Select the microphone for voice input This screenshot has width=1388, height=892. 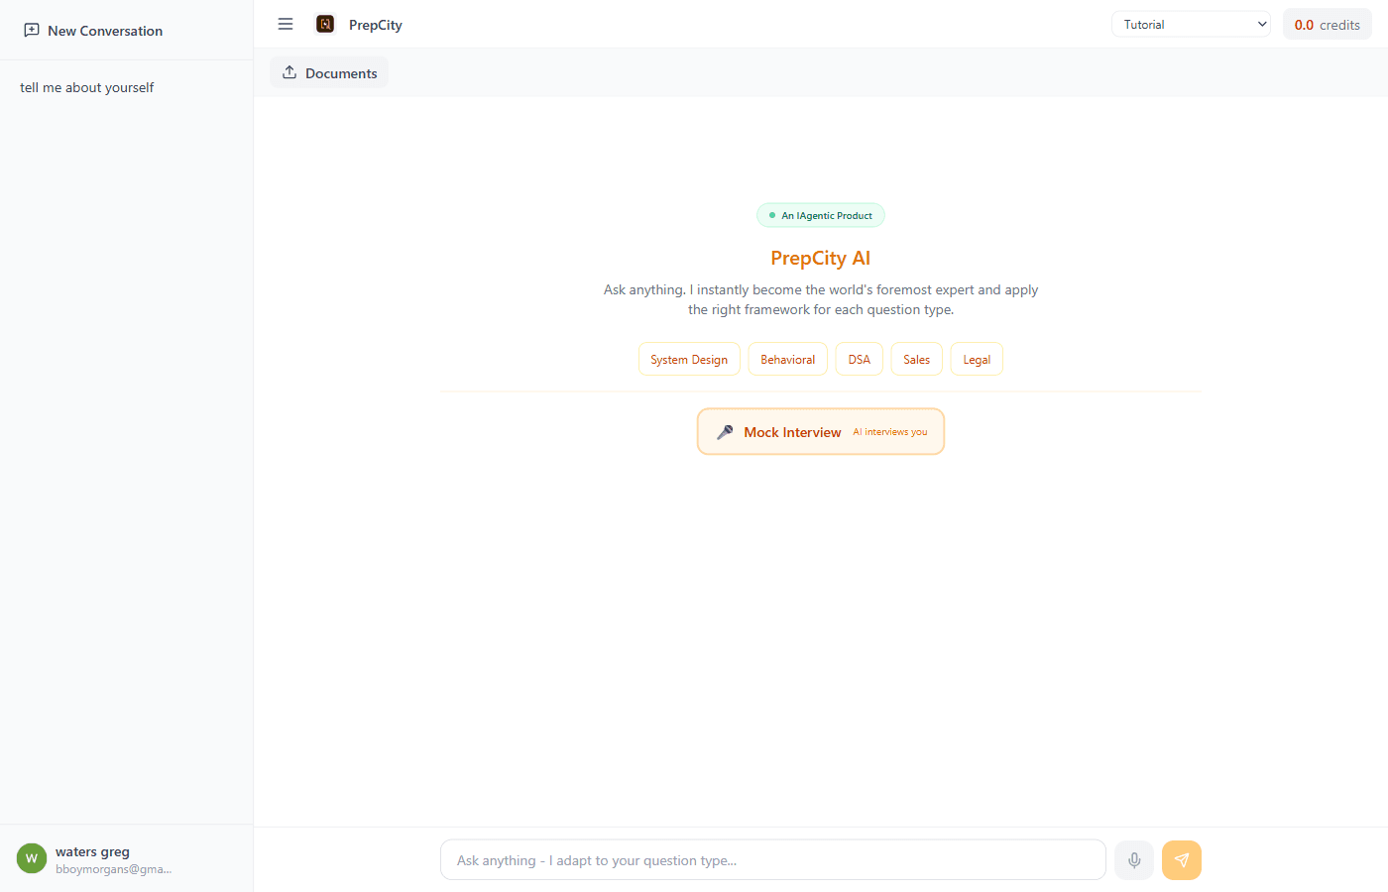(x=1133, y=859)
